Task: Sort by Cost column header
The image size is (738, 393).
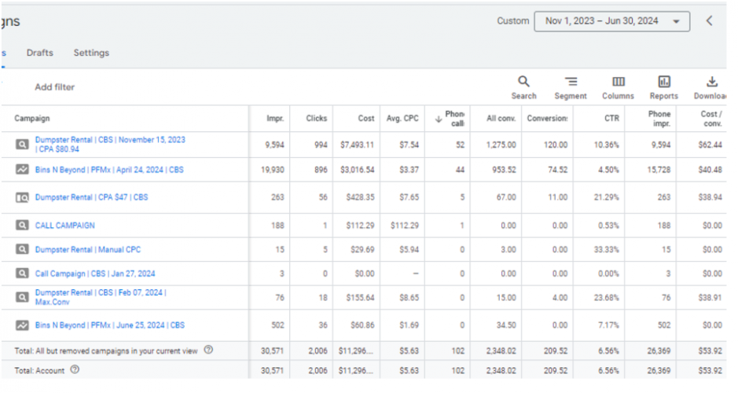Action: (x=366, y=119)
